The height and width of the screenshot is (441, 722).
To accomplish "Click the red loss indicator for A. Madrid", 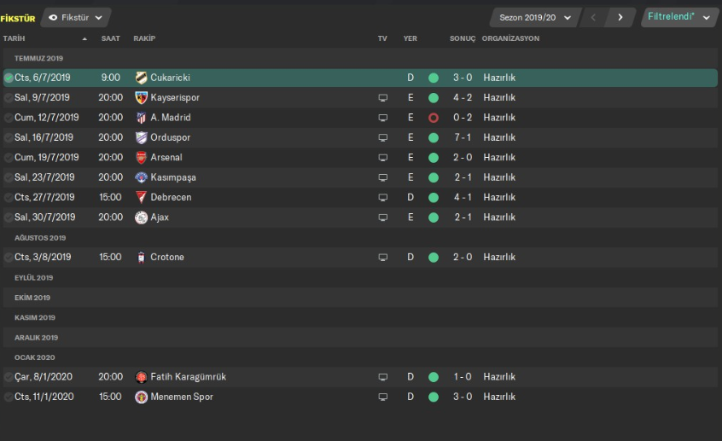I will [434, 118].
